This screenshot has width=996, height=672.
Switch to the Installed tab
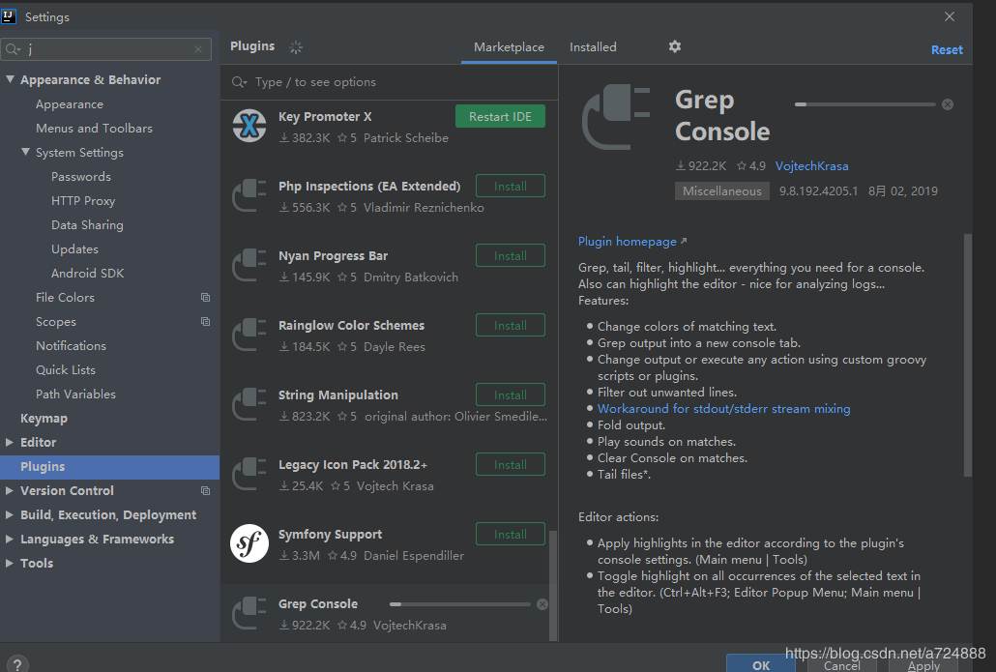click(x=593, y=47)
